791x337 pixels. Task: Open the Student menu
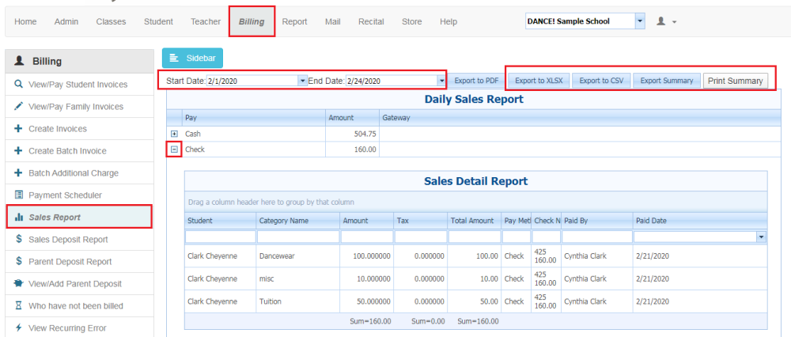(158, 21)
